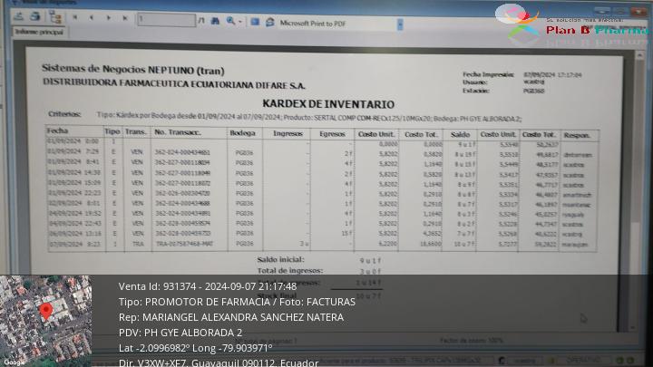Click the blue square icon beside zoom

[255, 22]
